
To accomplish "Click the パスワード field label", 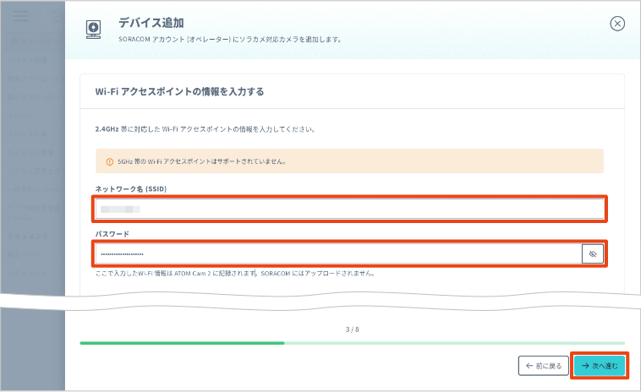I will click(112, 233).
